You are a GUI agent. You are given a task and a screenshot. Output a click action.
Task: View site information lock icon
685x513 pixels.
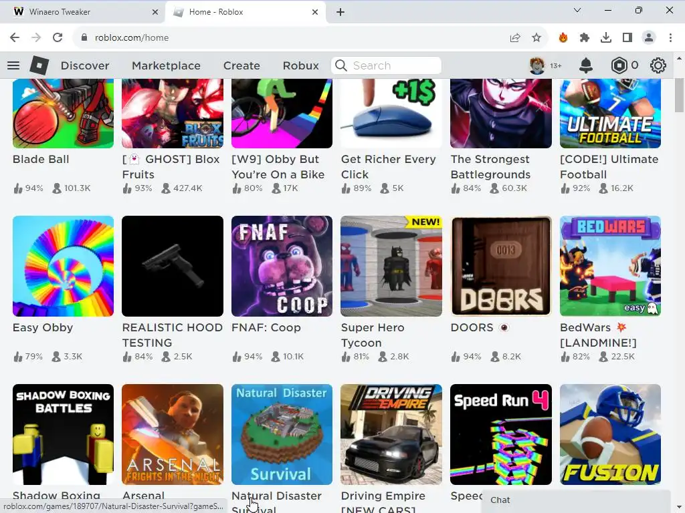coord(84,37)
